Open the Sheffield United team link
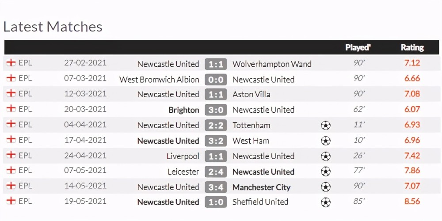 click(x=260, y=202)
